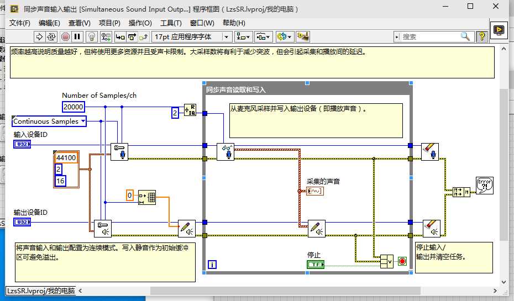Open the search options arrow
The image size is (514, 301).
[x=397, y=36]
